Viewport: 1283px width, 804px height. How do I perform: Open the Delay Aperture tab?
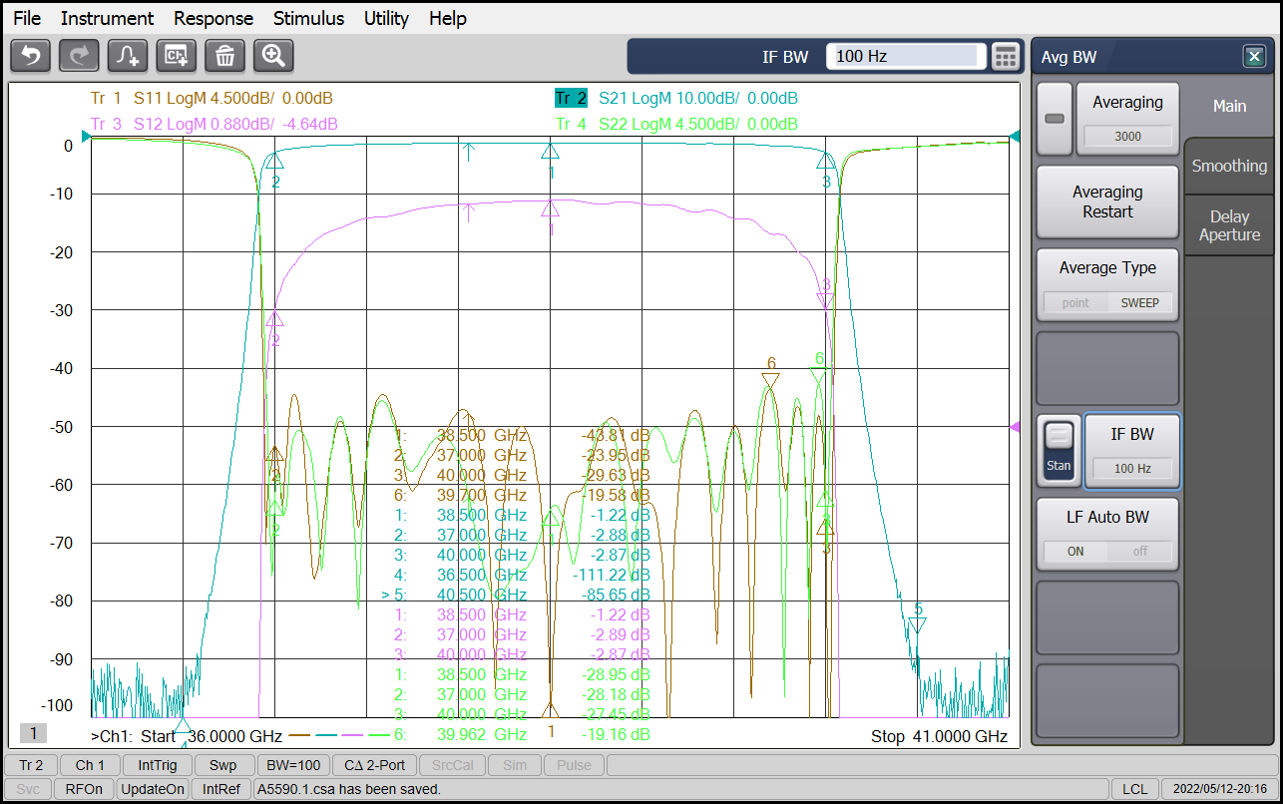click(x=1229, y=225)
